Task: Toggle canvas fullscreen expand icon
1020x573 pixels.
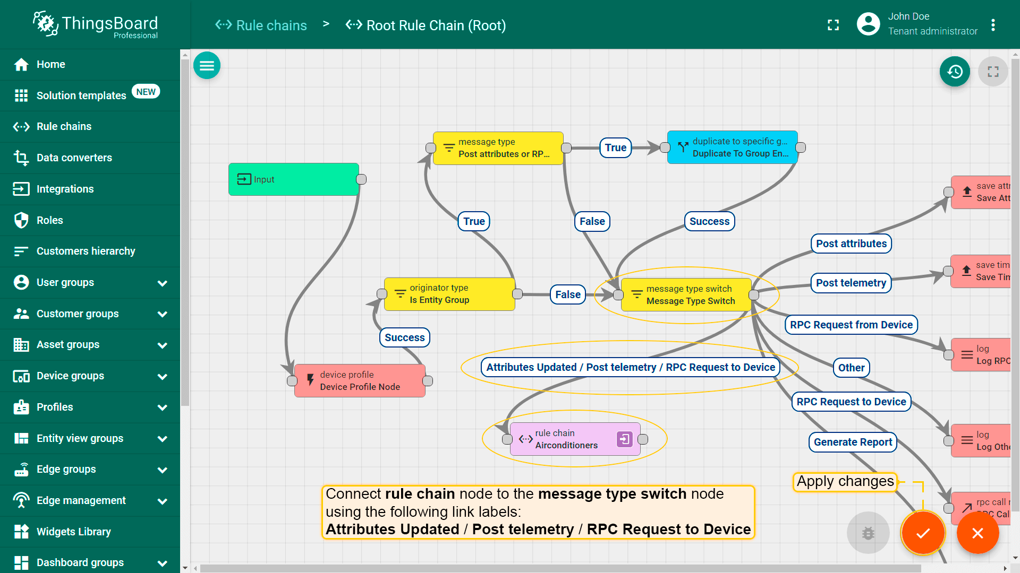Action: click(x=993, y=71)
